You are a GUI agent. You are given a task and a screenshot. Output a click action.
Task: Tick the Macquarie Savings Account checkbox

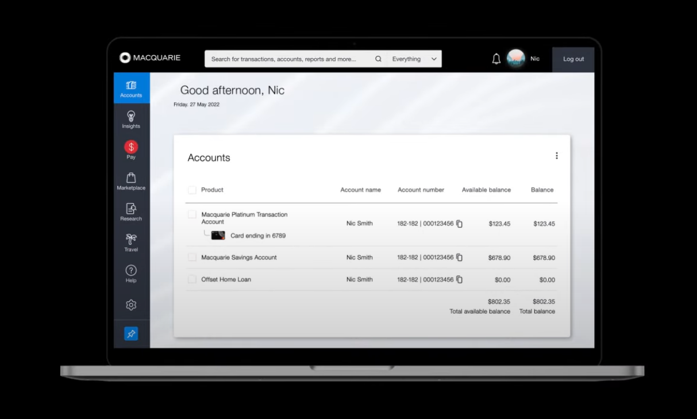(x=192, y=257)
